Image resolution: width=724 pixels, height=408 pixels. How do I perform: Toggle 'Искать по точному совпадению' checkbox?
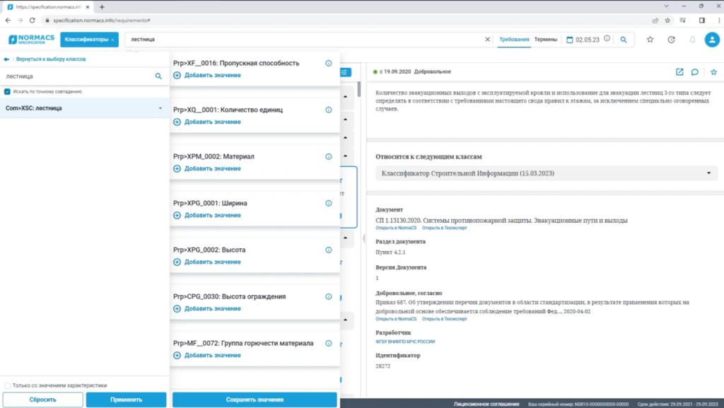tap(7, 91)
